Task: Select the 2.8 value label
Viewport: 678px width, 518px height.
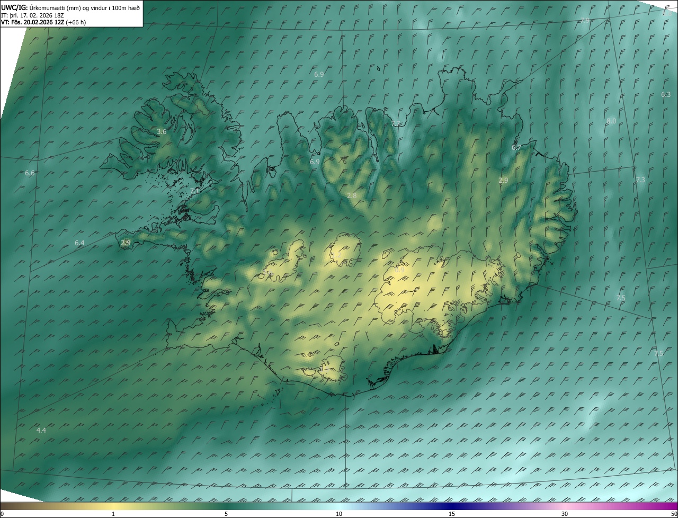Action: point(352,196)
